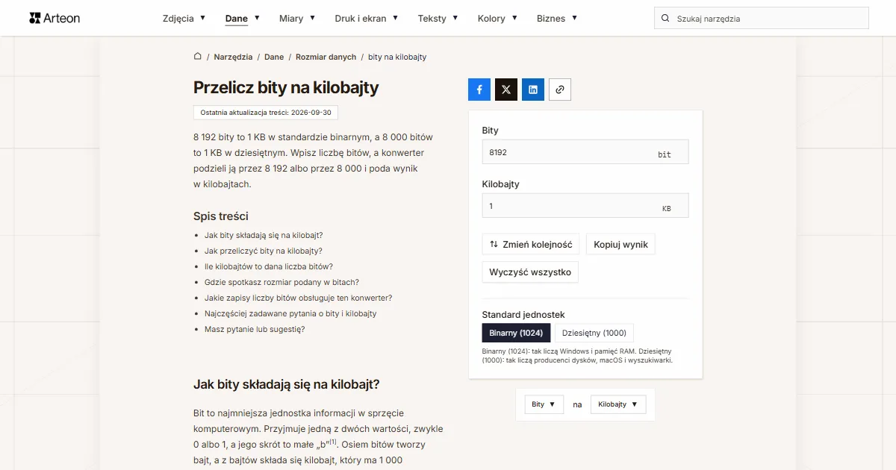The width and height of the screenshot is (896, 470).
Task: Click the Przelicz bity na kilobajty heading
Action: pos(286,87)
